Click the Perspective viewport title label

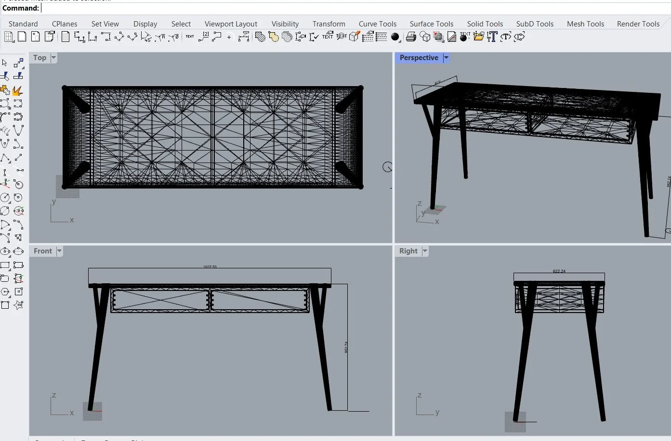tap(419, 58)
